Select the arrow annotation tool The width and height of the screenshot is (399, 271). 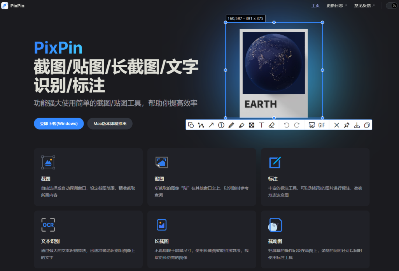(x=211, y=125)
